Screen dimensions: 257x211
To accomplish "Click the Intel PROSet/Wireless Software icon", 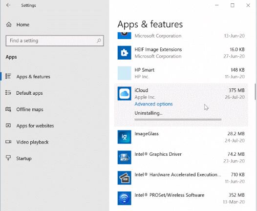I will tap(124, 198).
